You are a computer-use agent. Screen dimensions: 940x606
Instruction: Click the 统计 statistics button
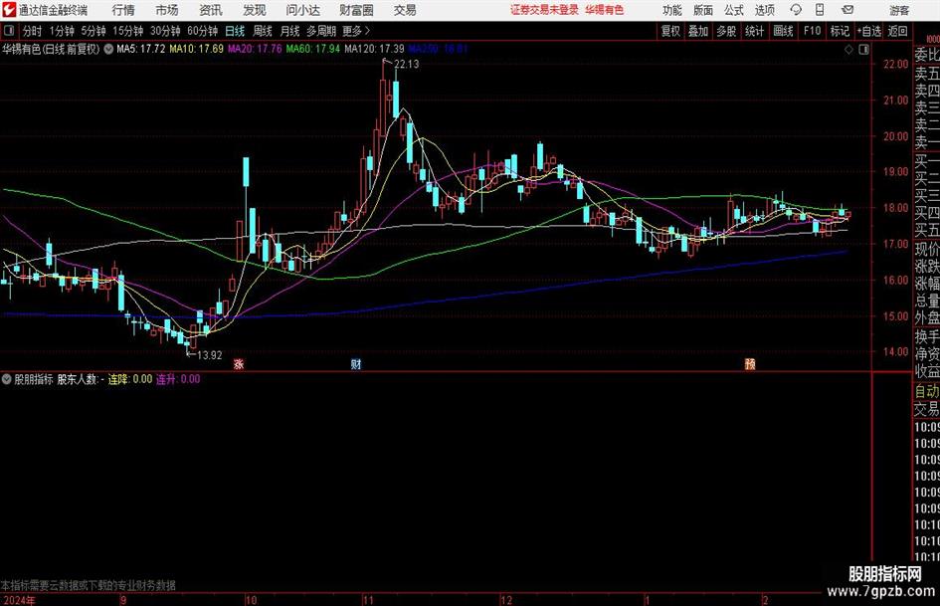click(x=754, y=31)
